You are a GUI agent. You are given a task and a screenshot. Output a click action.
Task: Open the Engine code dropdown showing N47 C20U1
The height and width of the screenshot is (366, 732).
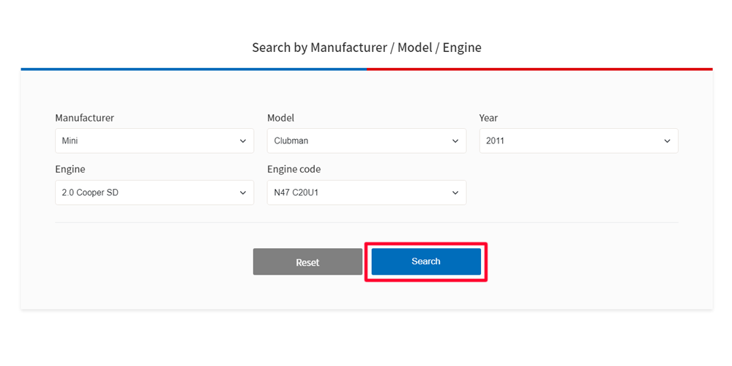(x=367, y=193)
